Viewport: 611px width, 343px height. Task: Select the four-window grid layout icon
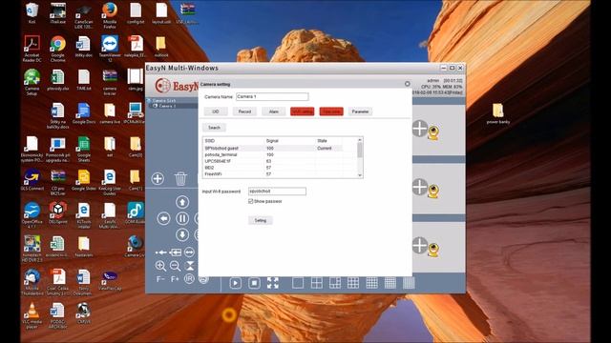pyautogui.click(x=316, y=283)
